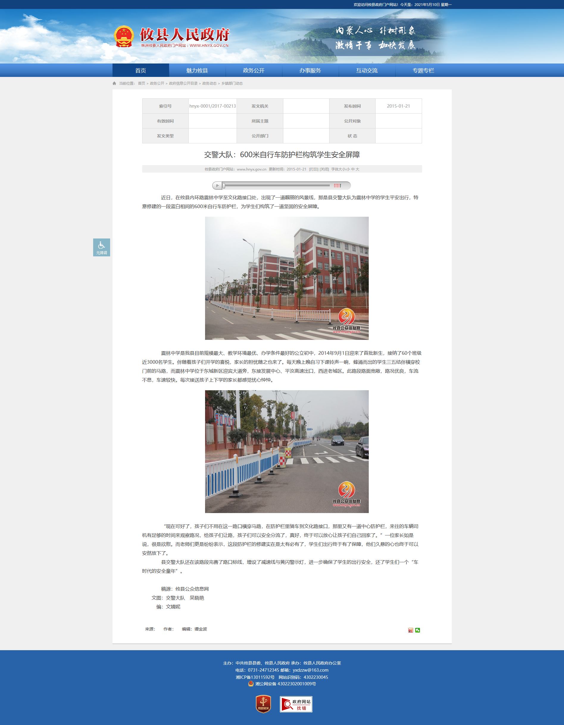The width and height of the screenshot is (564, 725).
Task: Click the 湘ICP备13011592号 link
Action: 255,677
